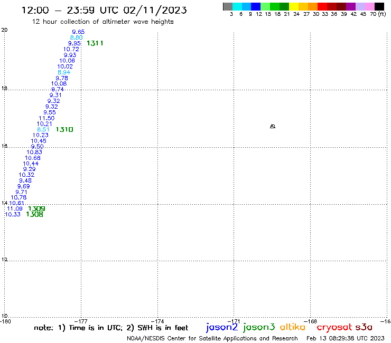Image resolution: width=391 pixels, height=343 pixels.
Task: Click the light blue 8.80 wave height
Action: tap(76, 37)
